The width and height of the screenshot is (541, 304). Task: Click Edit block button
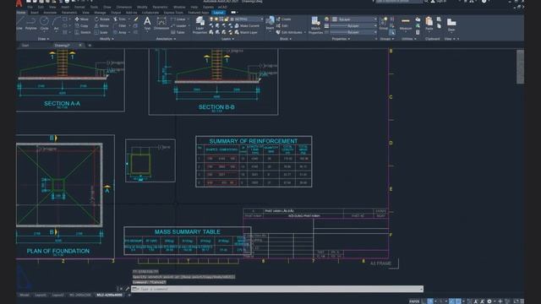pyautogui.click(x=281, y=26)
